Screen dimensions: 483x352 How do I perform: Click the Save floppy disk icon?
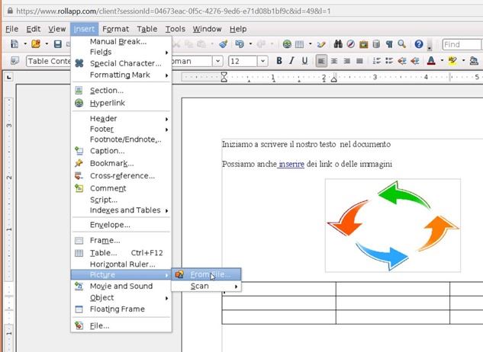(57, 44)
